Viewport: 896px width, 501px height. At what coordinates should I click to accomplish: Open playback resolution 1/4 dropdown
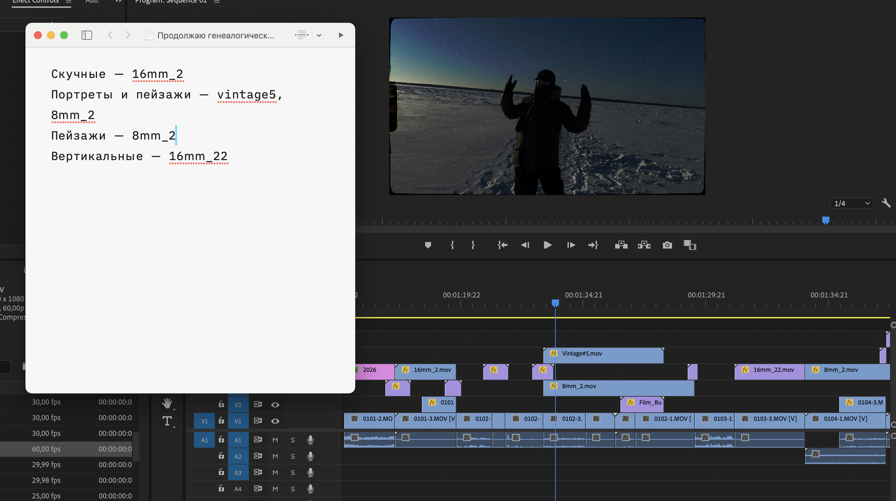tap(852, 203)
